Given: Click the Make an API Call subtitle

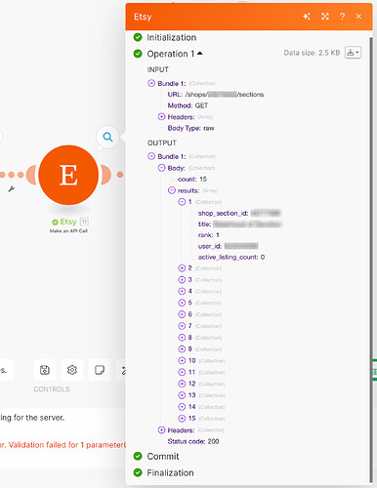Looking at the screenshot, I should [68, 230].
